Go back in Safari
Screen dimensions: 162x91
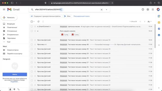pos(17,3)
